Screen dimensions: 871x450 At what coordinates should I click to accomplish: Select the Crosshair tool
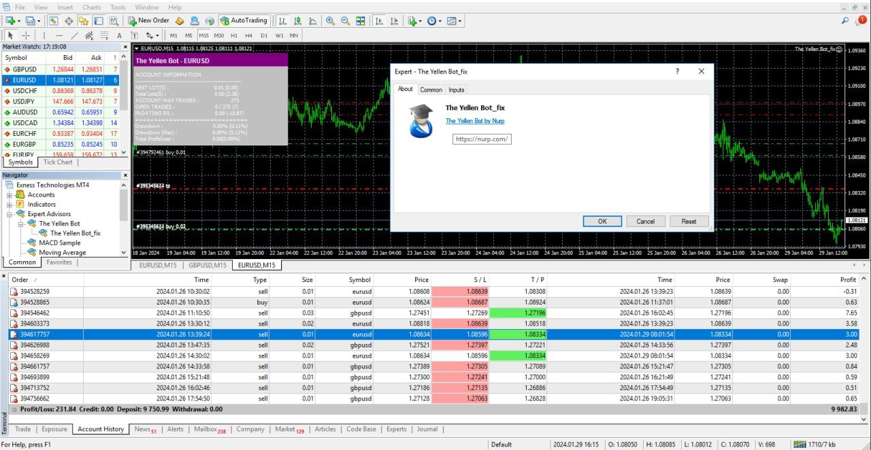[x=26, y=35]
